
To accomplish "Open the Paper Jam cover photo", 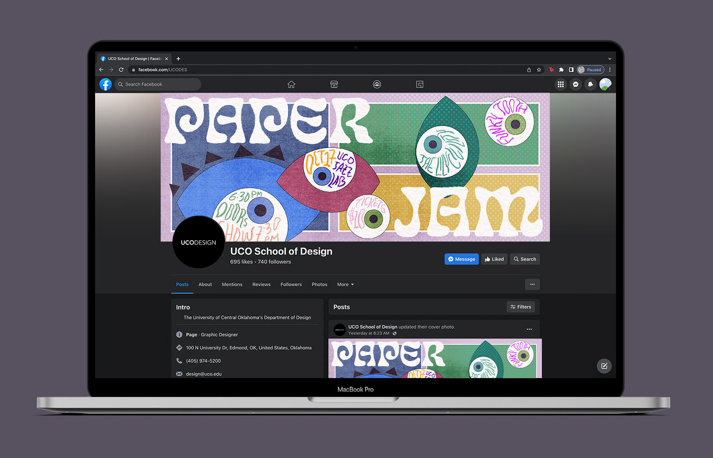I will 355,167.
